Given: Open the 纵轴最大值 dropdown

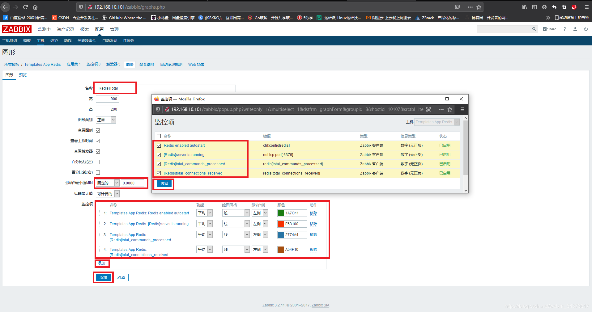Looking at the screenshot, I should [108, 194].
